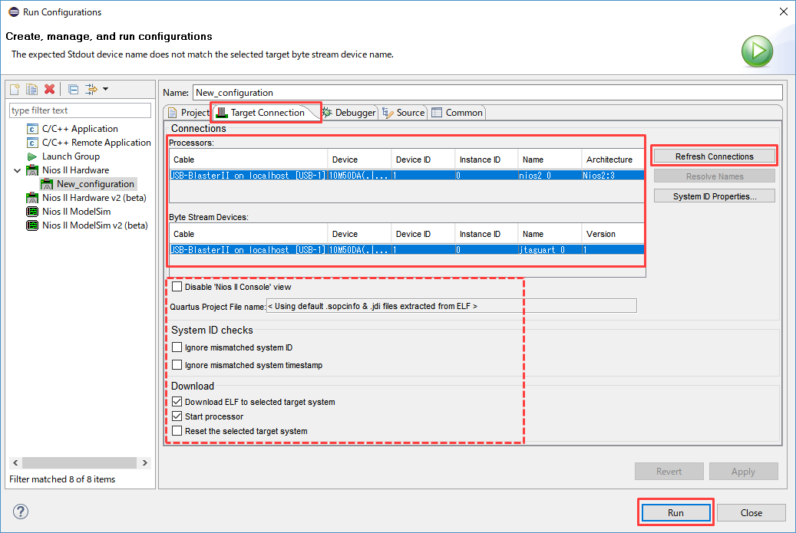The height and width of the screenshot is (533, 796).
Task: Open the Source tab
Action: [x=404, y=113]
